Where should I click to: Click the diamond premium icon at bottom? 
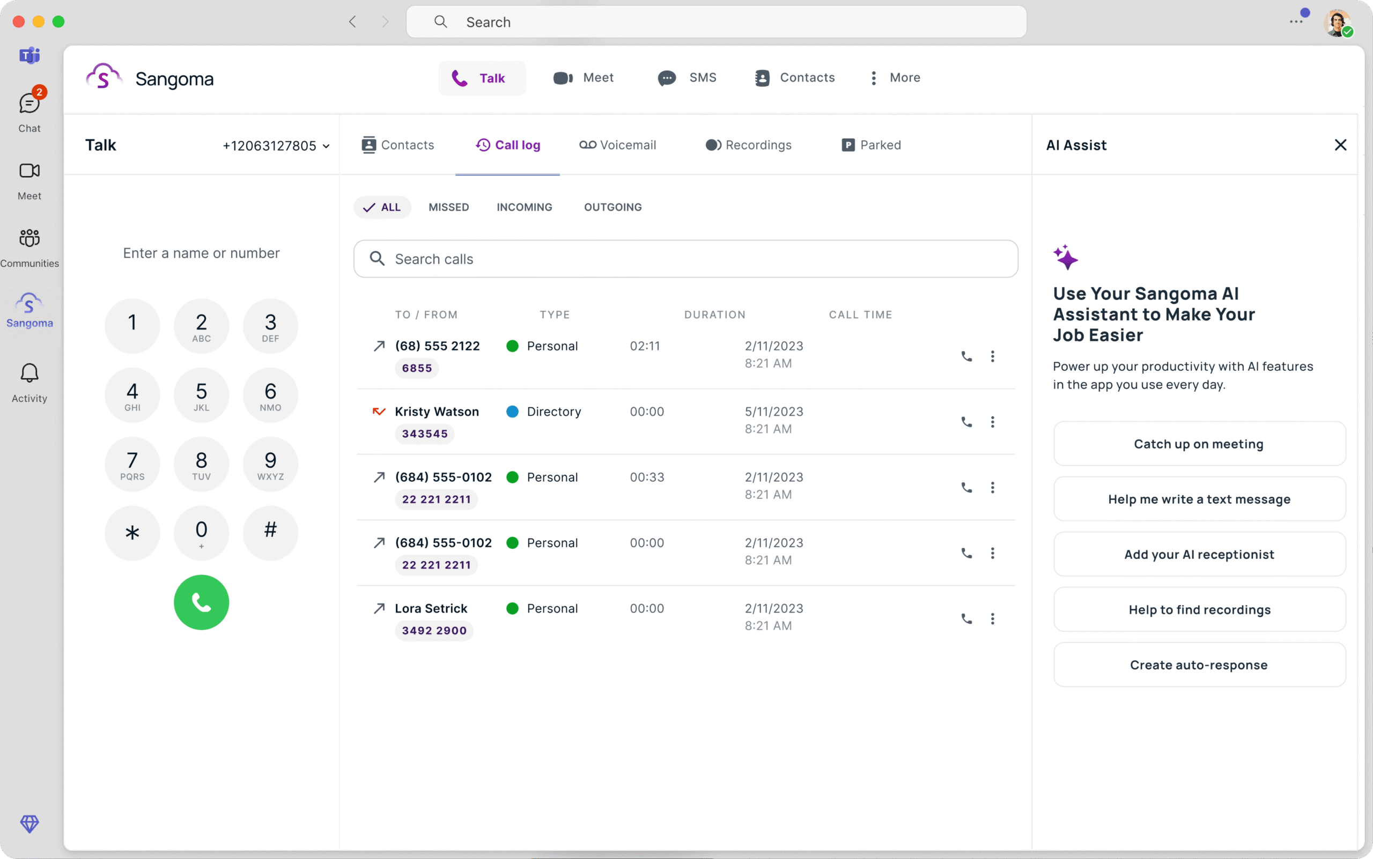pos(29,823)
